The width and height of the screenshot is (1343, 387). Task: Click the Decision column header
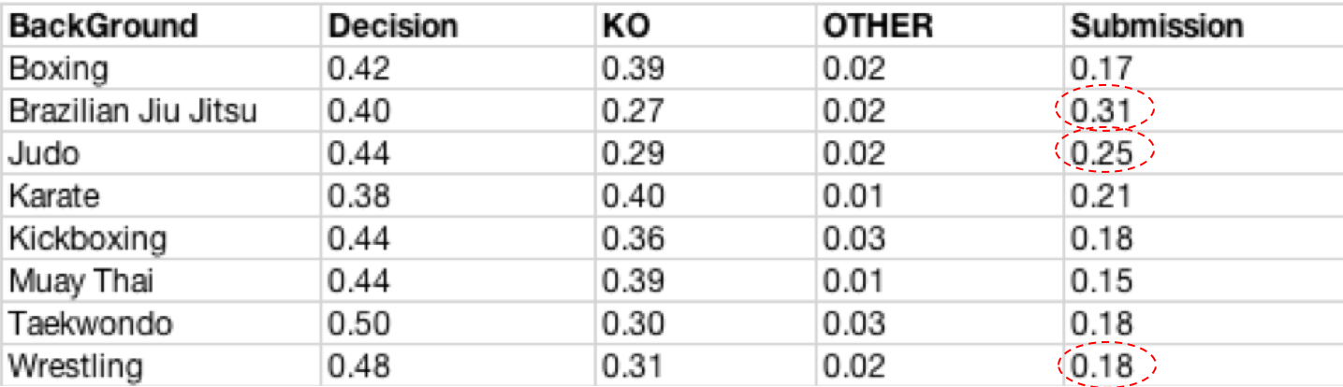[393, 26]
